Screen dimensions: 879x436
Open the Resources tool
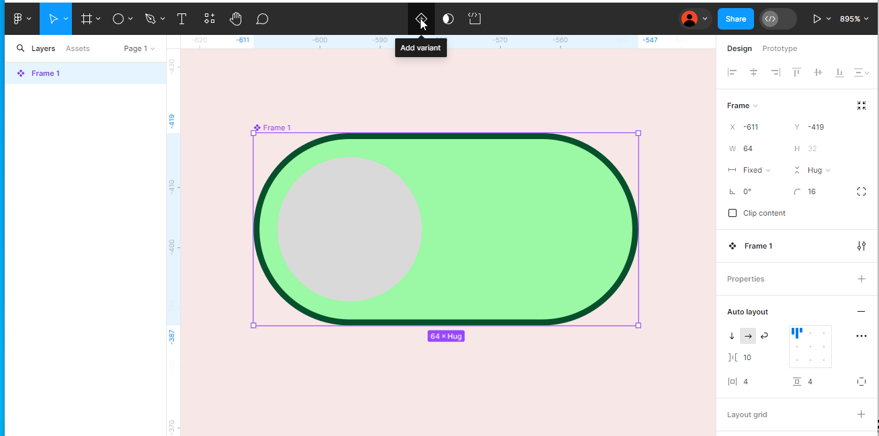tap(210, 19)
